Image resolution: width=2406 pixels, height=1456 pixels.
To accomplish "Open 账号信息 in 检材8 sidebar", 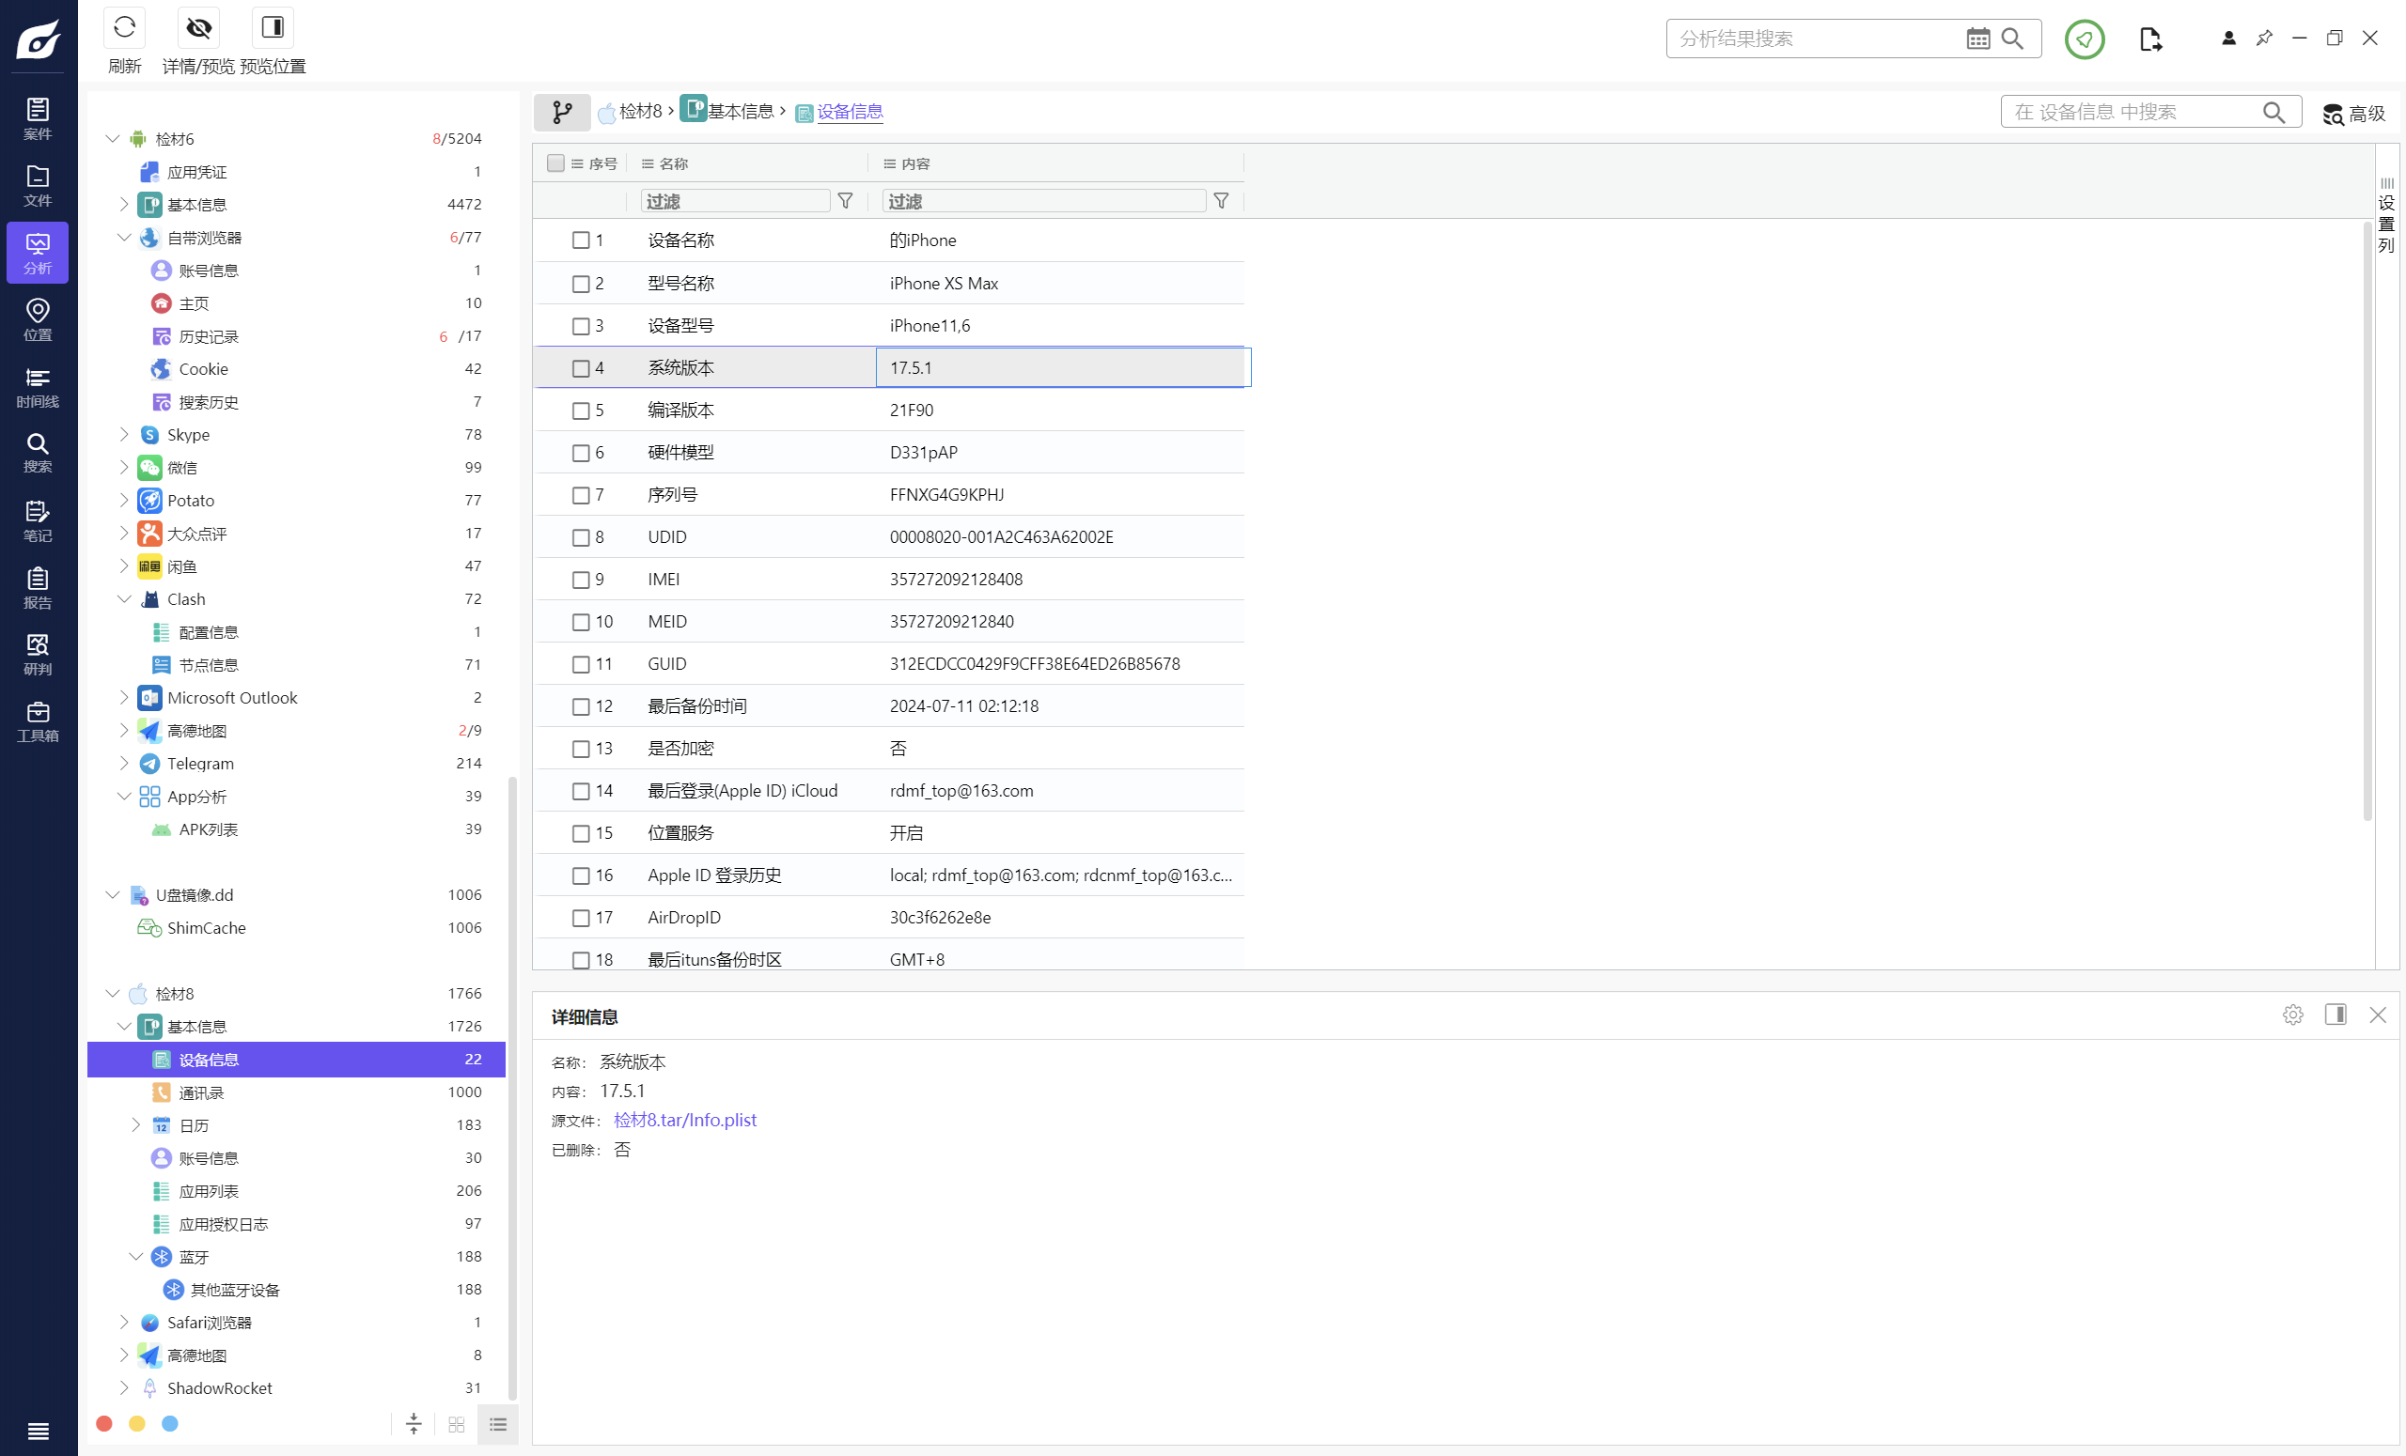I will point(211,1159).
